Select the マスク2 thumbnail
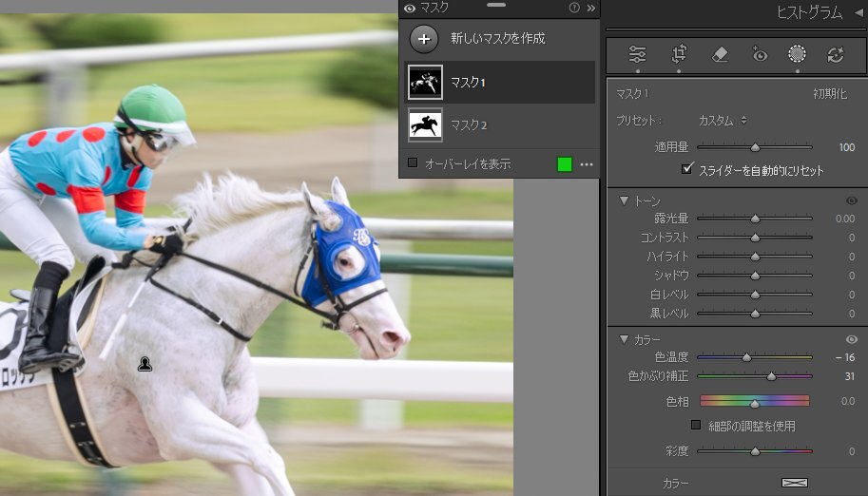The height and width of the screenshot is (496, 868). [425, 124]
